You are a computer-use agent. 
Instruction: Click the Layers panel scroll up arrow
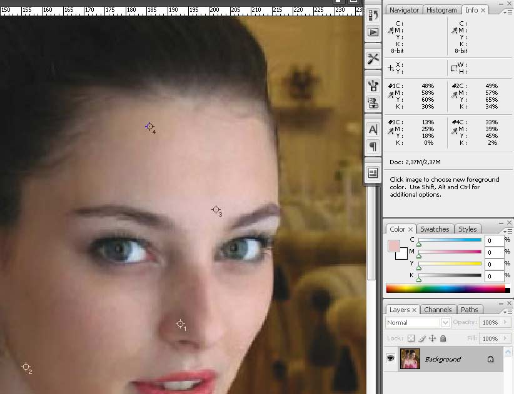coord(508,352)
